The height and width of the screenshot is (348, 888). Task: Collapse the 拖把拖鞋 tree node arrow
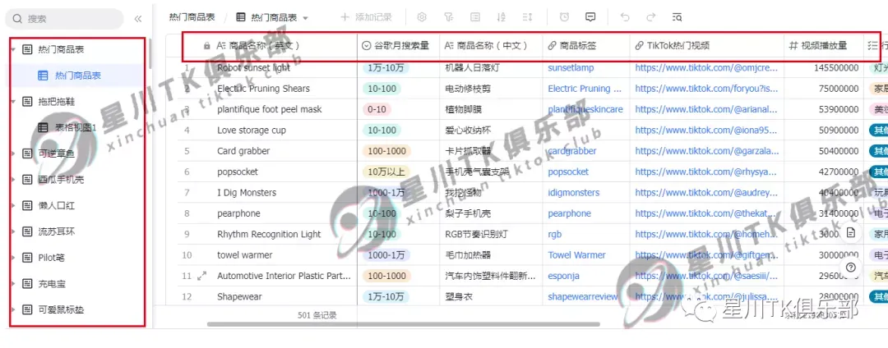click(x=12, y=102)
